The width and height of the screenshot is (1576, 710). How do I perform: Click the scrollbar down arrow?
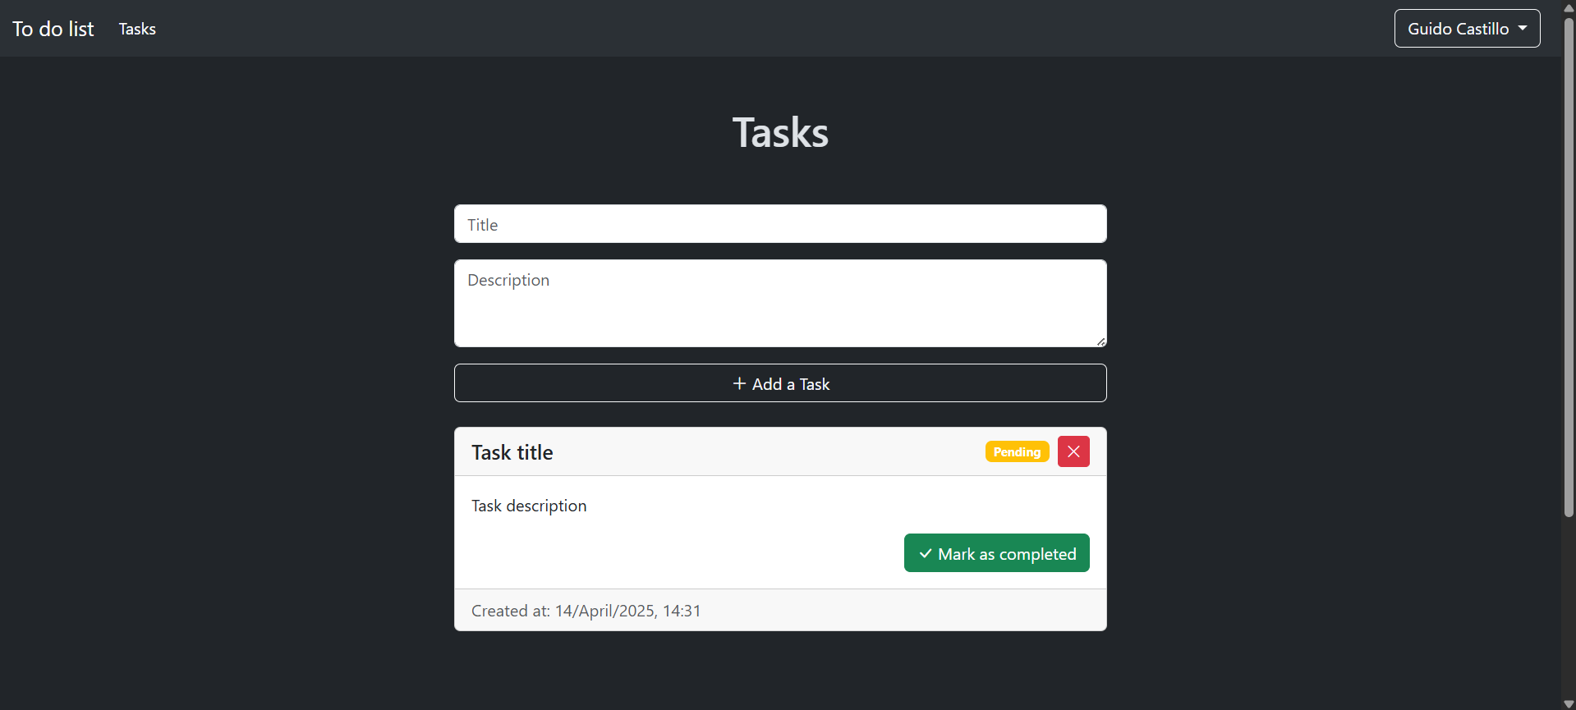[1569, 703]
